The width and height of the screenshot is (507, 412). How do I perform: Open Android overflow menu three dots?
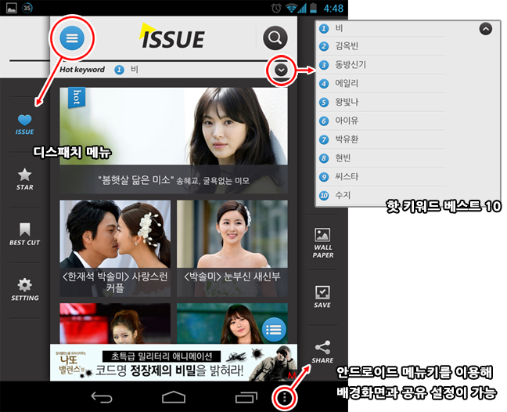(x=284, y=398)
